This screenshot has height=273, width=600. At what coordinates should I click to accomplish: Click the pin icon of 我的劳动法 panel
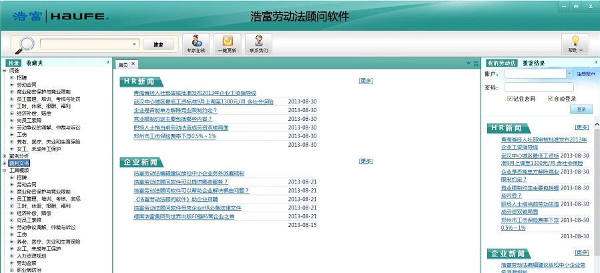pyautogui.click(x=596, y=61)
